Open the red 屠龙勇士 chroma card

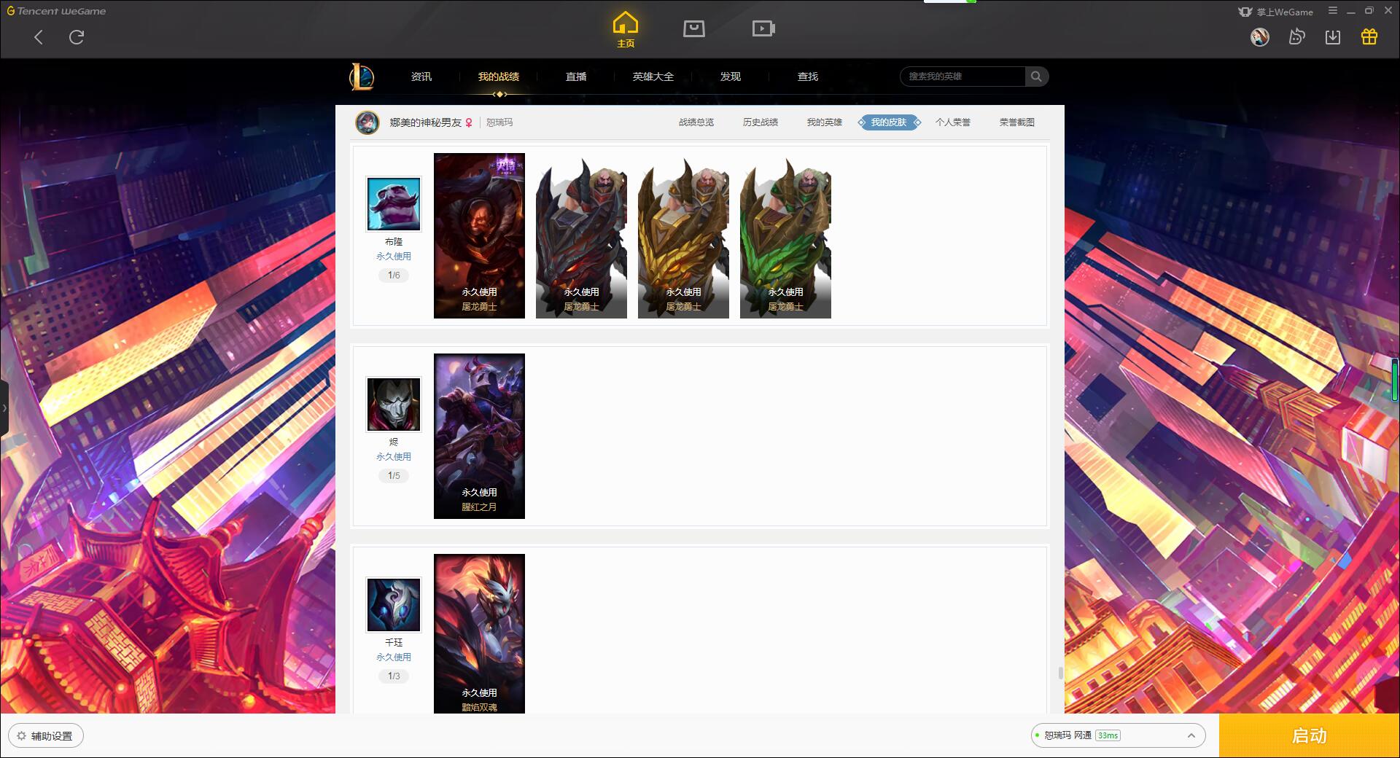pos(581,235)
